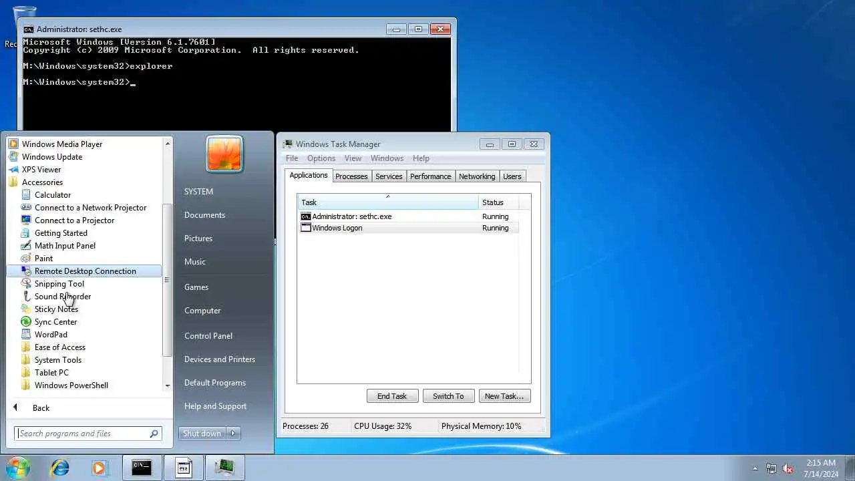Open Computer from the Start menu

(202, 310)
